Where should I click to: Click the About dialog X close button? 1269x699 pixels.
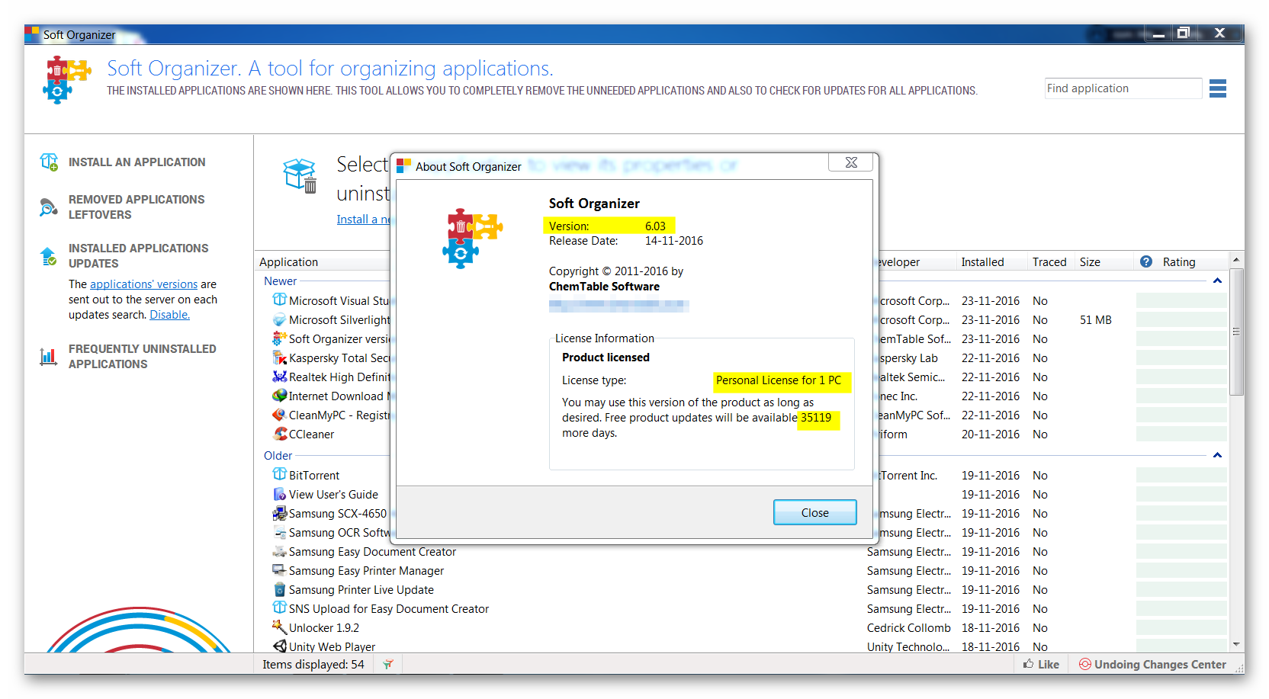click(851, 162)
